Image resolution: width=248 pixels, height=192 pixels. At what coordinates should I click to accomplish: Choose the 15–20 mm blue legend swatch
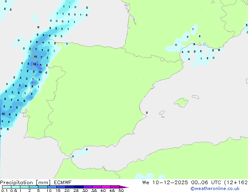coord(61,187)
